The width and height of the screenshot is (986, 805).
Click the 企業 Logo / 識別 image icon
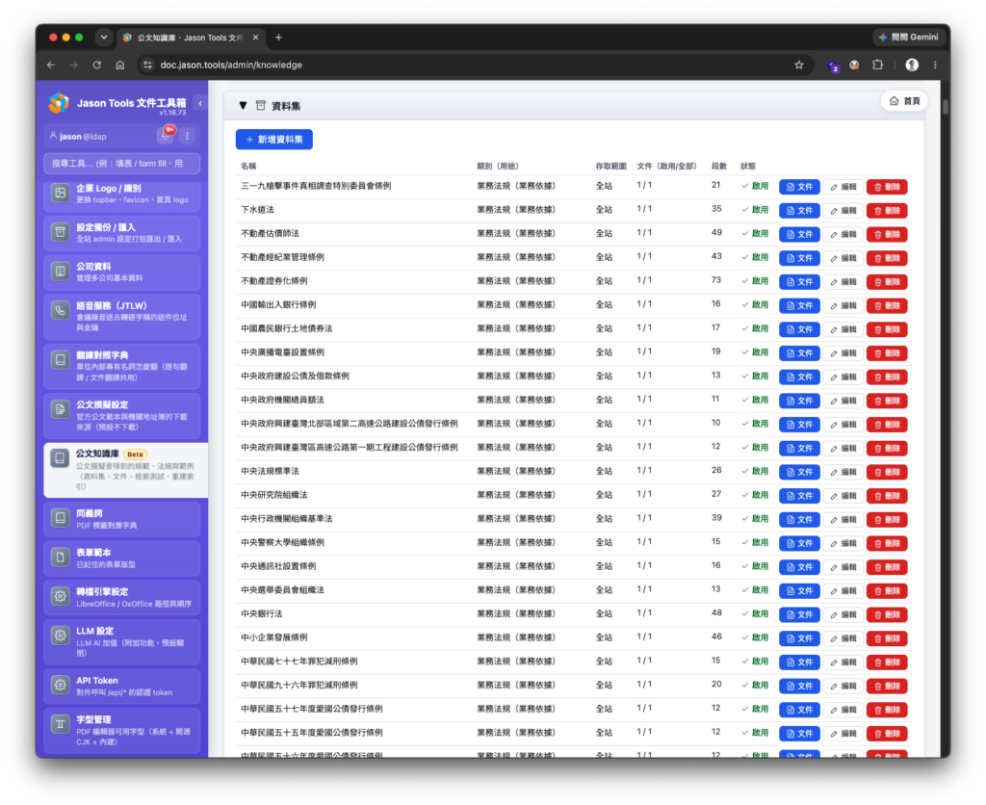61,194
